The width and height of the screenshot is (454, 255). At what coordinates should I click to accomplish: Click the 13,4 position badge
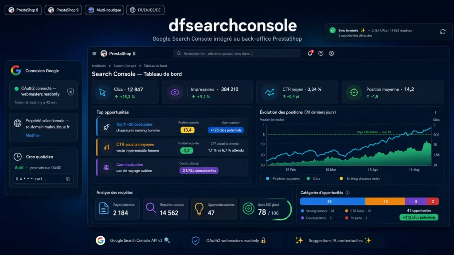click(188, 130)
